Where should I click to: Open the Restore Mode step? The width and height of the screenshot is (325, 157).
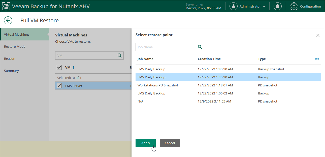tap(15, 46)
